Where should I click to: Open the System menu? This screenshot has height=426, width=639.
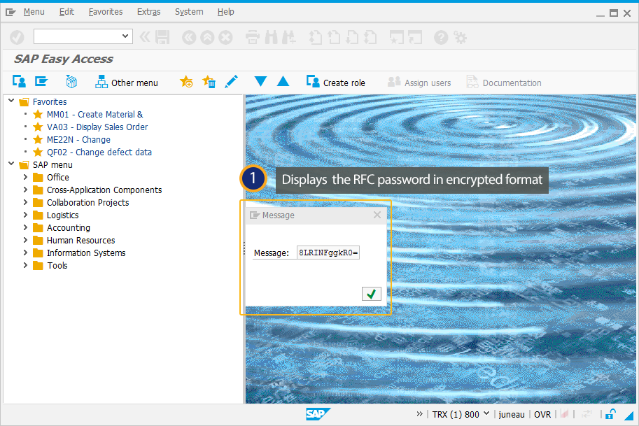pos(189,12)
